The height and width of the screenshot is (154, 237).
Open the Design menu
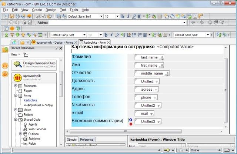click(x=51, y=10)
